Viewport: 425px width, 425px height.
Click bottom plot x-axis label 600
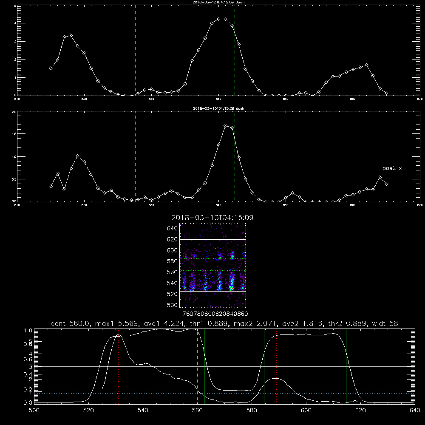pos(306,411)
